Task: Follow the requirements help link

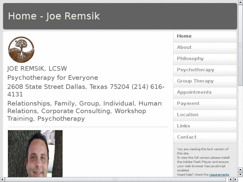Action: pos(219,175)
